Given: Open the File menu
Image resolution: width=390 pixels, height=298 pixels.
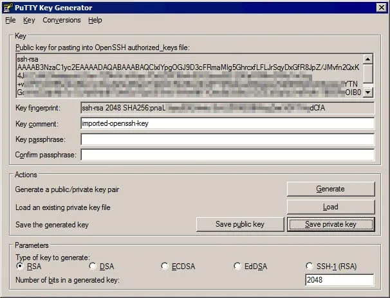Looking at the screenshot, I should [10, 20].
